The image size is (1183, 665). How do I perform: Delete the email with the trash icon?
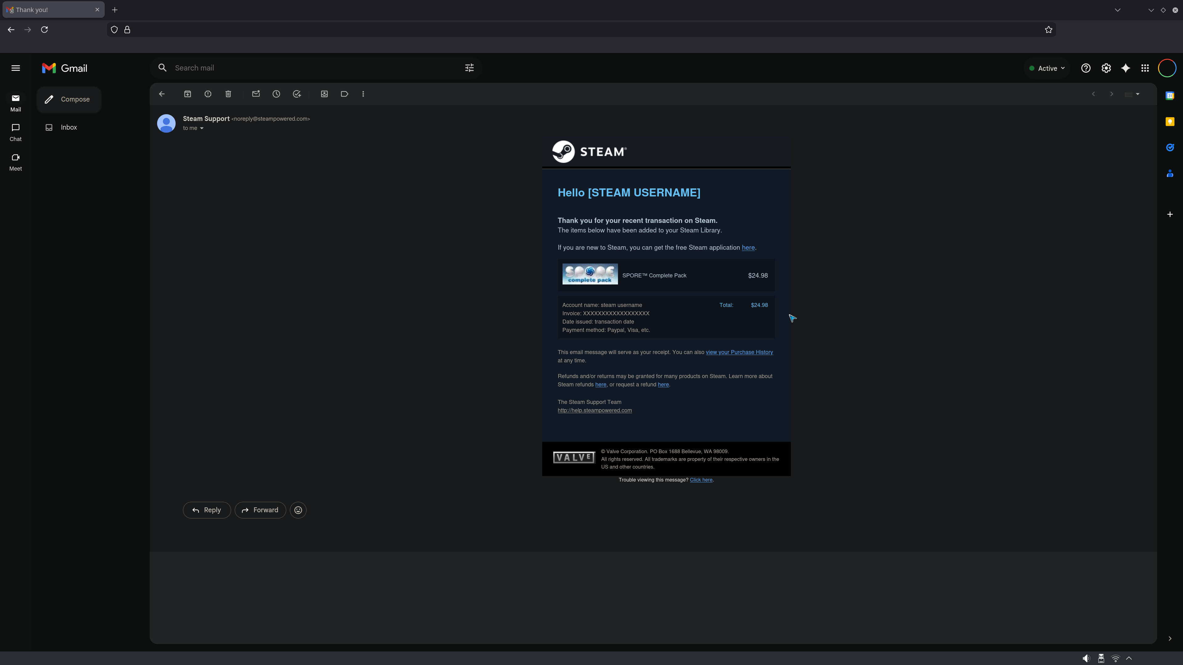point(228,94)
